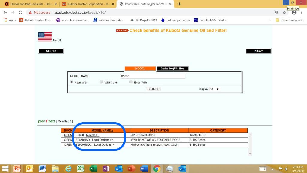Image resolution: width=307 pixels, height=173 pixels.
Task: Close the kpadweb.kubota.co.jp tab
Action: coord(170,4)
